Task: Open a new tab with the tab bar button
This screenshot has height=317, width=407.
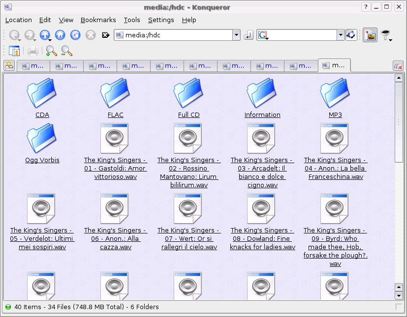Action: point(9,66)
